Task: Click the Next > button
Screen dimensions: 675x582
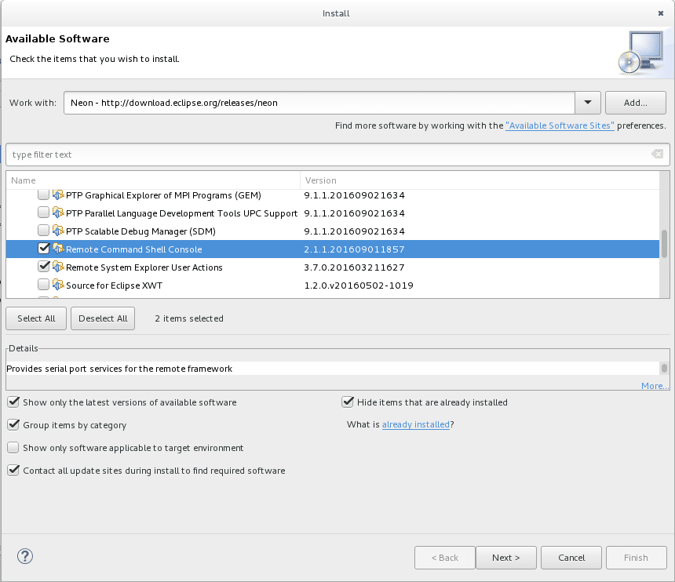Action: pyautogui.click(x=505, y=558)
